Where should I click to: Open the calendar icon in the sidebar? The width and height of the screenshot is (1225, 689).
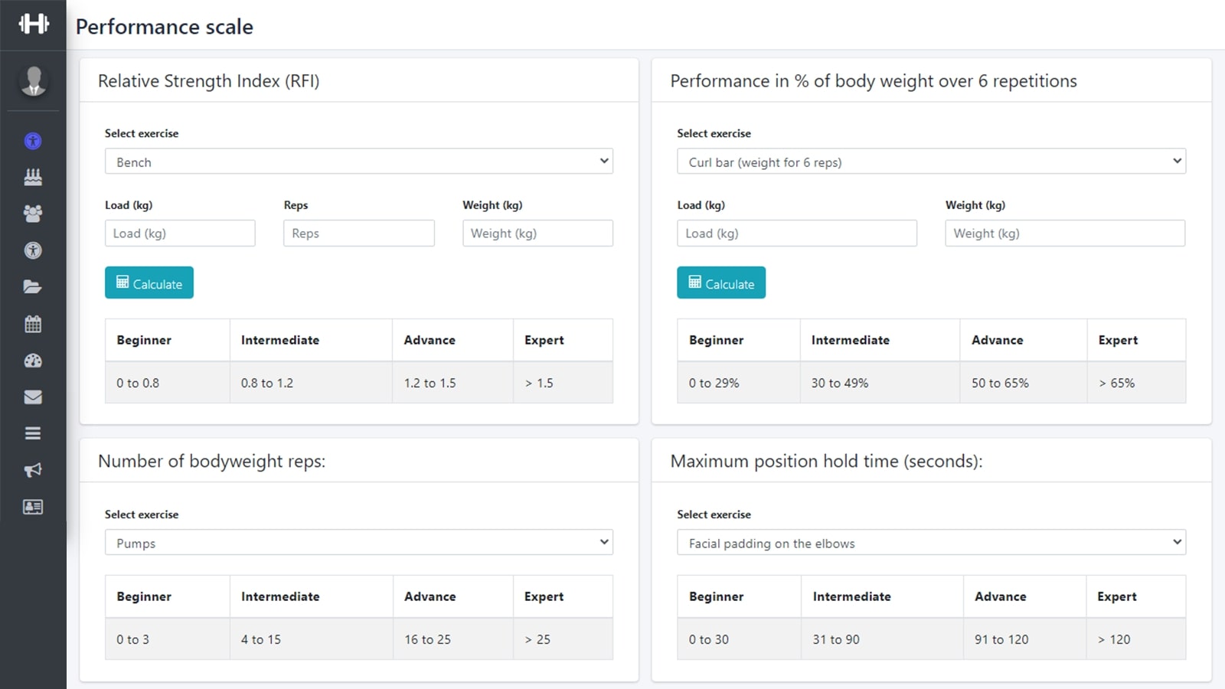click(x=33, y=324)
